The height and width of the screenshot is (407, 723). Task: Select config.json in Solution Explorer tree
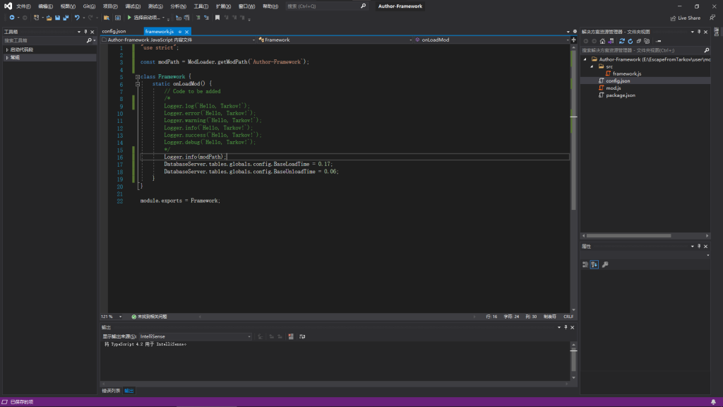617,81
